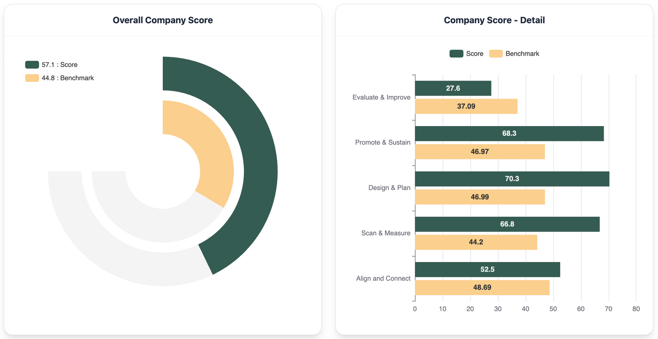Select the Align and Connect benchmark bar 48.69

[482, 288]
